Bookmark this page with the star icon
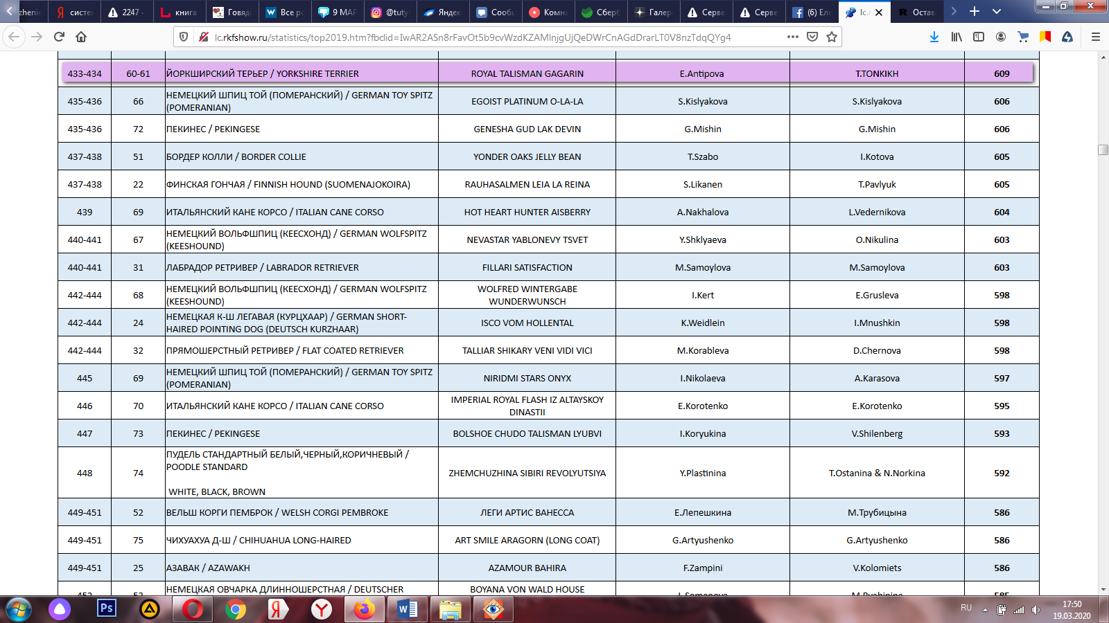 coord(832,37)
